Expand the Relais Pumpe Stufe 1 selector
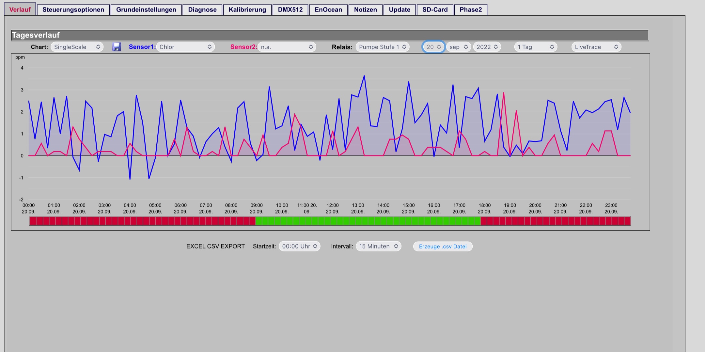Viewport: 705px width, 352px height. point(383,47)
